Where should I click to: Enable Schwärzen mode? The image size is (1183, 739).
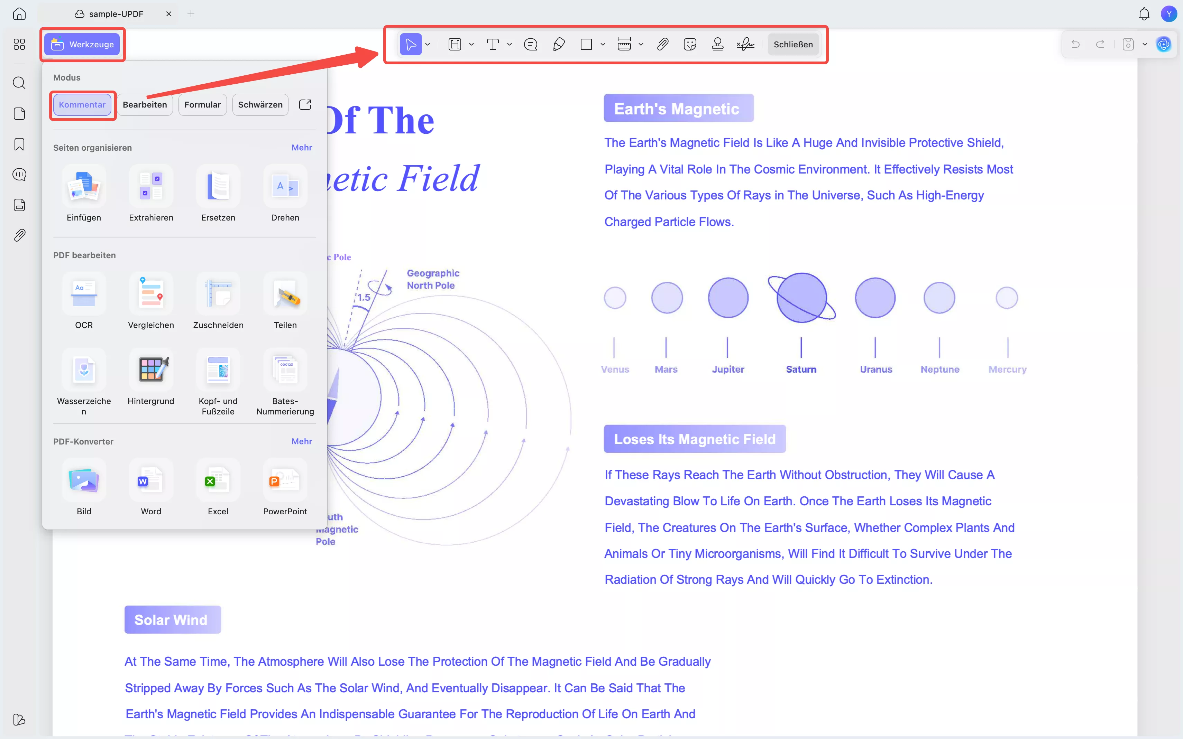(260, 105)
